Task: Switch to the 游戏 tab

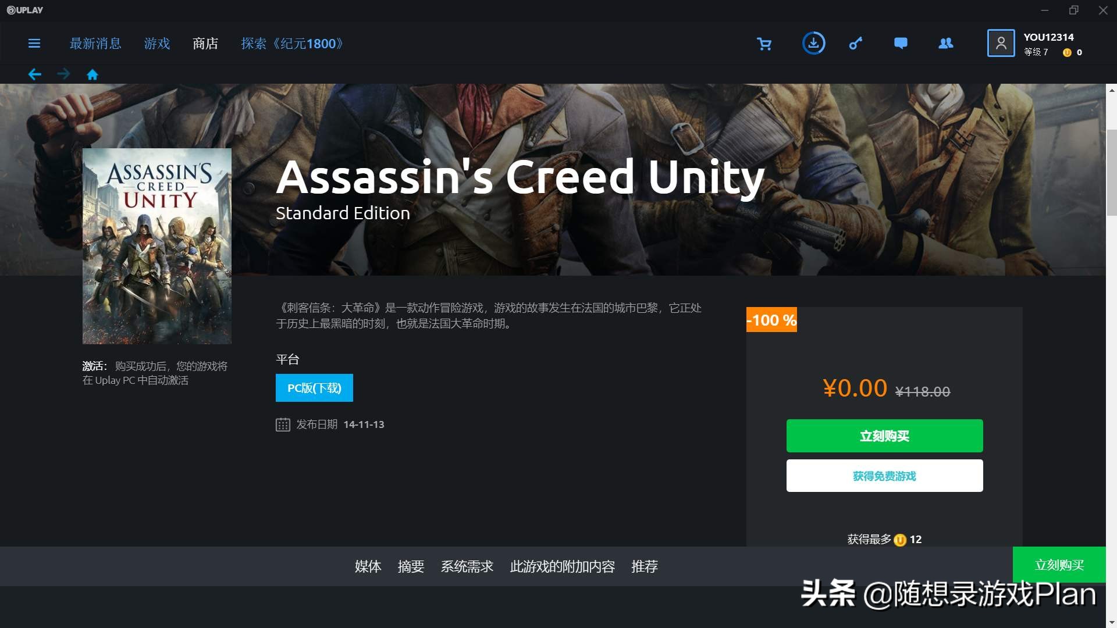Action: pyautogui.click(x=157, y=44)
